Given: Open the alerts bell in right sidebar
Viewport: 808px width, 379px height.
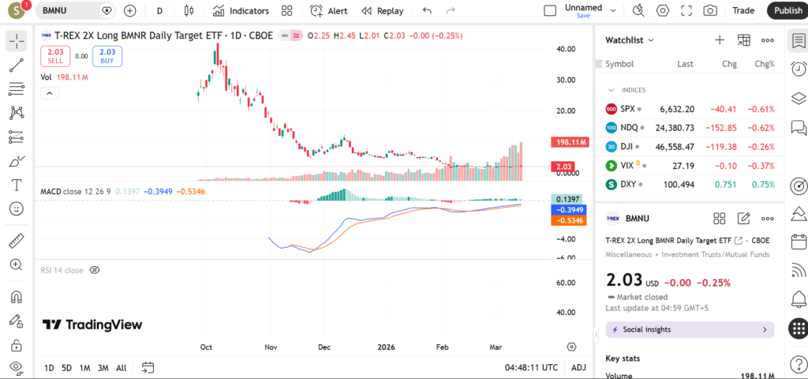Looking at the screenshot, I should pyautogui.click(x=798, y=299).
